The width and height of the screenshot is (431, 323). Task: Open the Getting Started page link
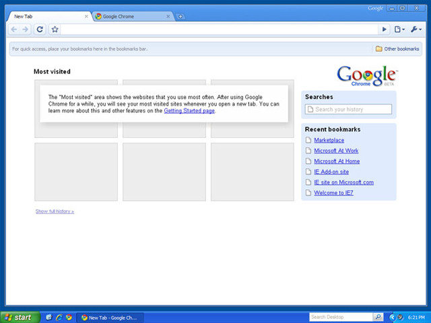189,110
